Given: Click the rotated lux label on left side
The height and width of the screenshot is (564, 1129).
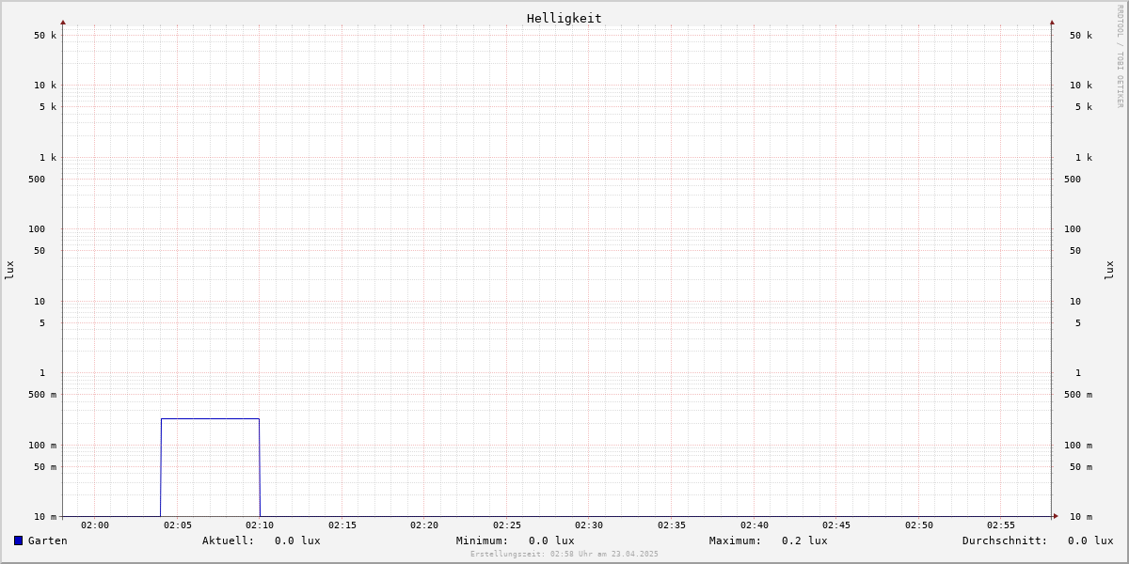Looking at the screenshot, I should pos(9,270).
